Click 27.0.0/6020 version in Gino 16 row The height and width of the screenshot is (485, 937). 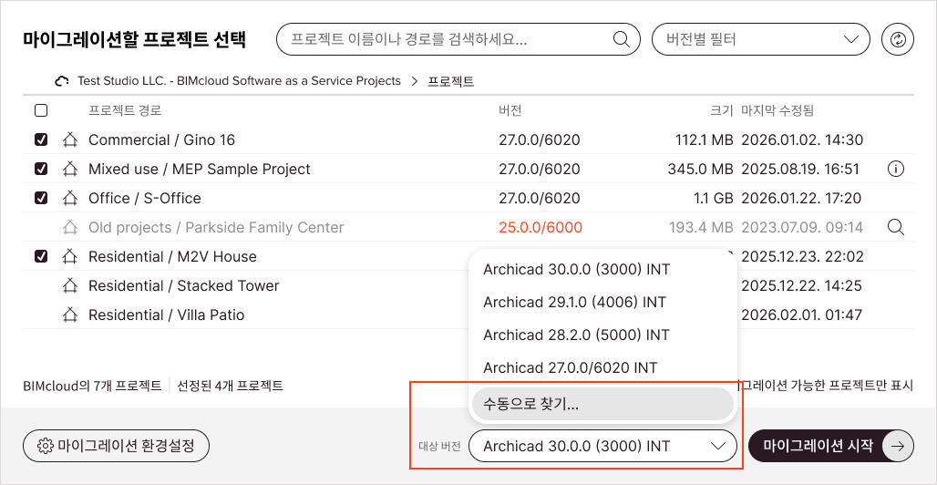coord(539,139)
